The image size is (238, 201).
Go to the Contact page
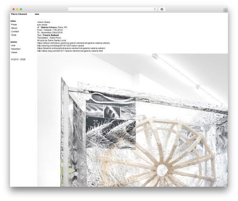click(x=15, y=31)
